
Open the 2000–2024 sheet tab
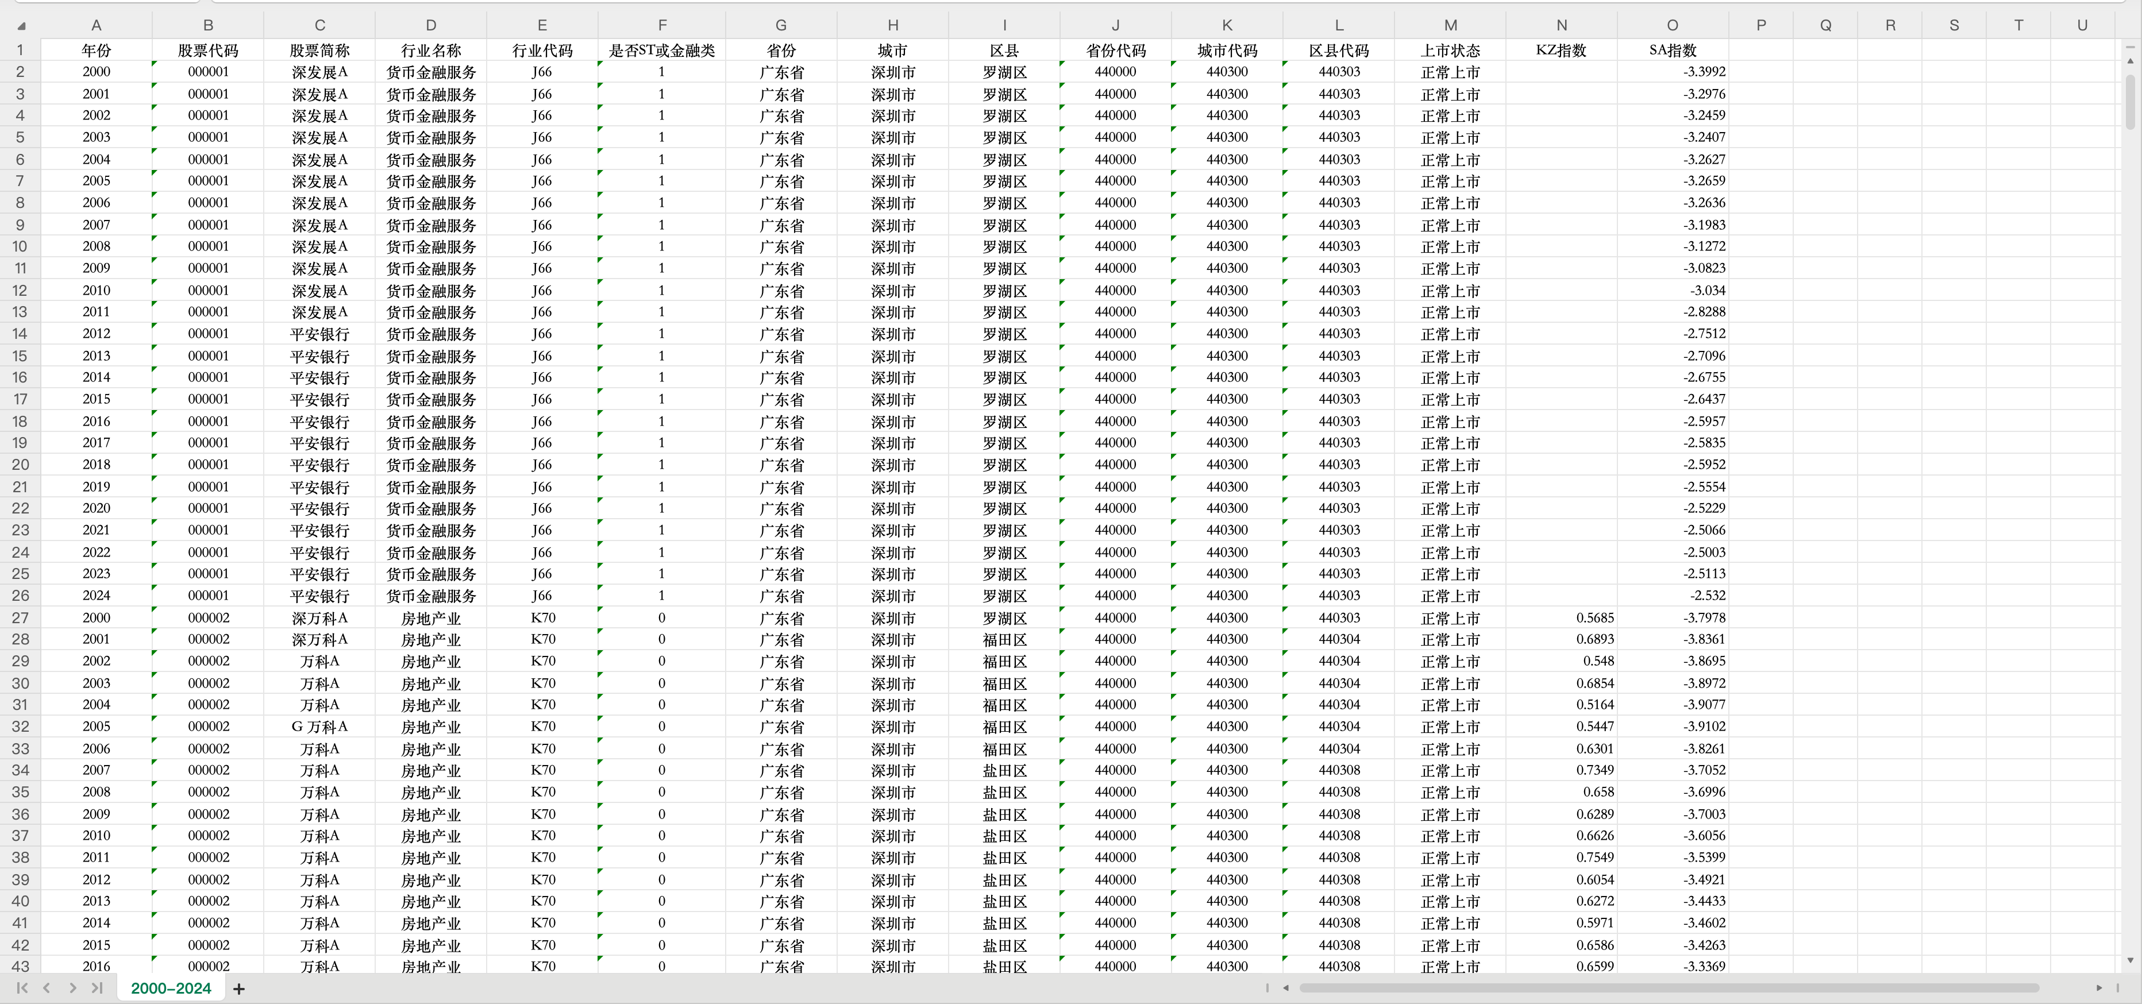point(171,988)
